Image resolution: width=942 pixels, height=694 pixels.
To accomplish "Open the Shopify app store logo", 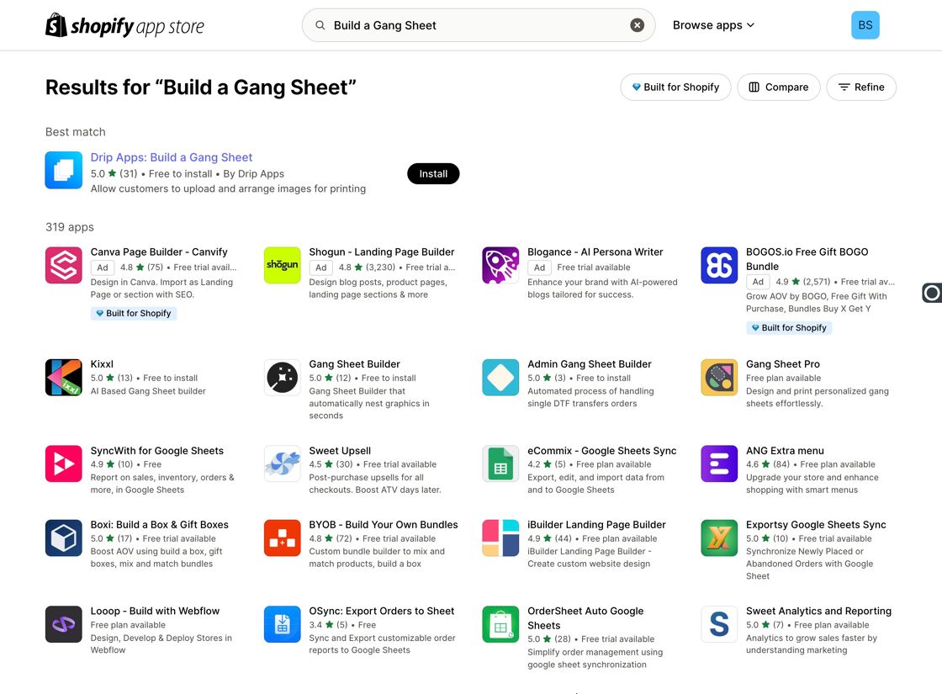I will point(125,25).
